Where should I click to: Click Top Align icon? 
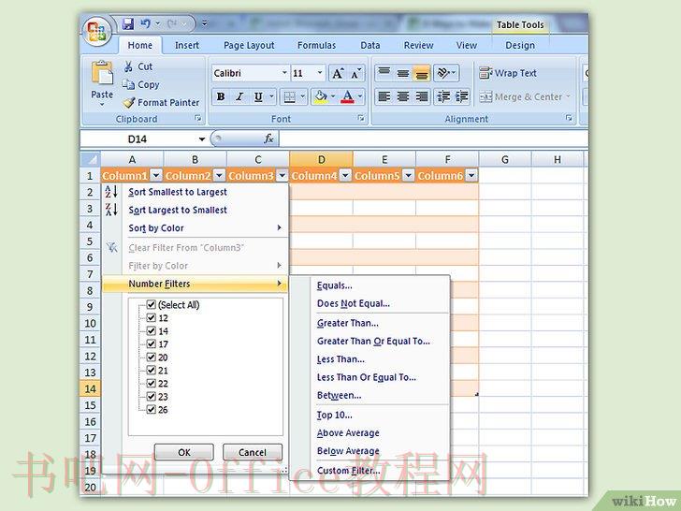coord(384,73)
